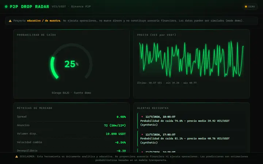Click the 'Velocidad cambio' value -0.54%

[120, 142]
